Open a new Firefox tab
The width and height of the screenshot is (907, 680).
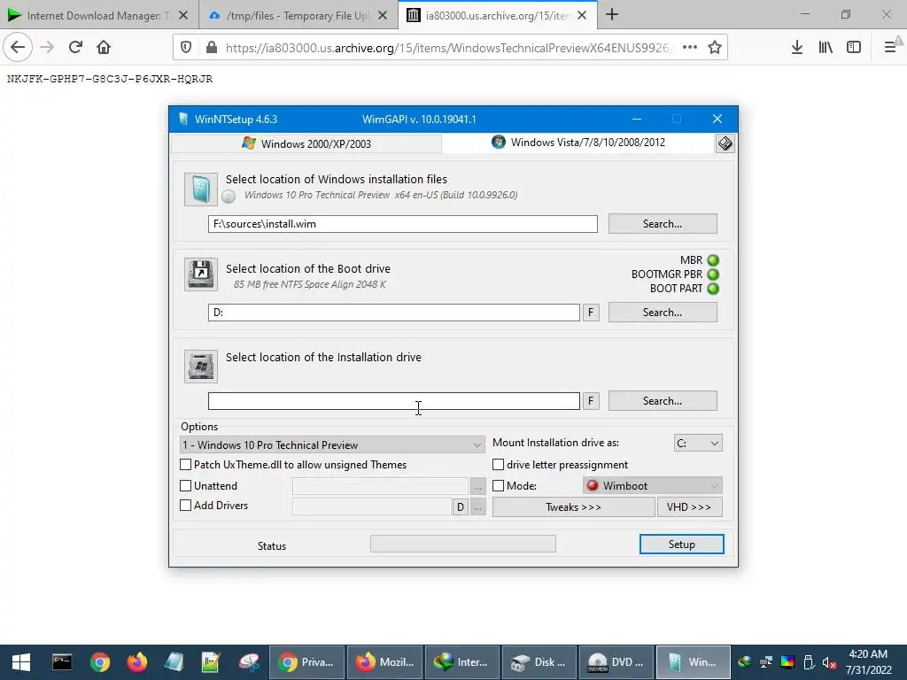click(612, 15)
